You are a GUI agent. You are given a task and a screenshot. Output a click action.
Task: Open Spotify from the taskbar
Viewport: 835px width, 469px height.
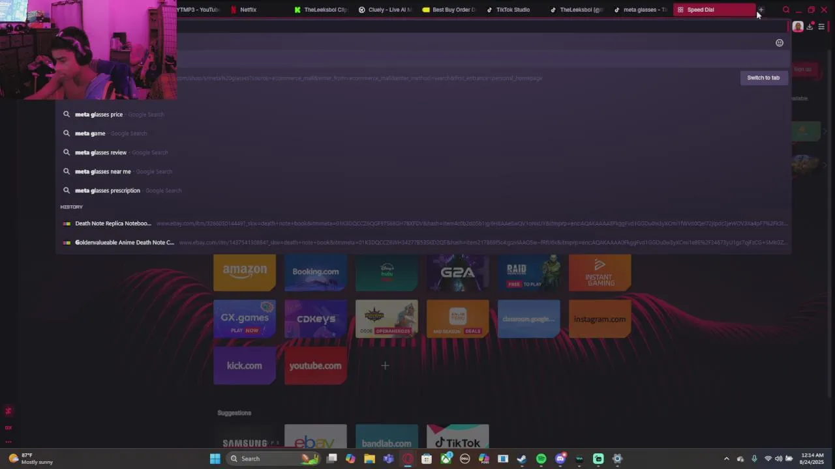pyautogui.click(x=541, y=459)
